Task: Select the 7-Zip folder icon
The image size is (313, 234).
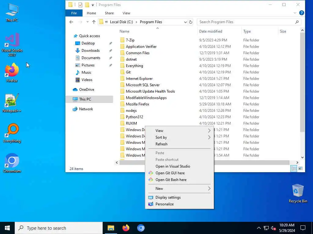Action: (x=122, y=40)
